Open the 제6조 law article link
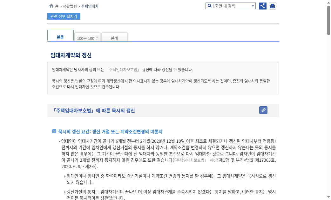The height and width of the screenshot is (200, 331). click(x=214, y=160)
